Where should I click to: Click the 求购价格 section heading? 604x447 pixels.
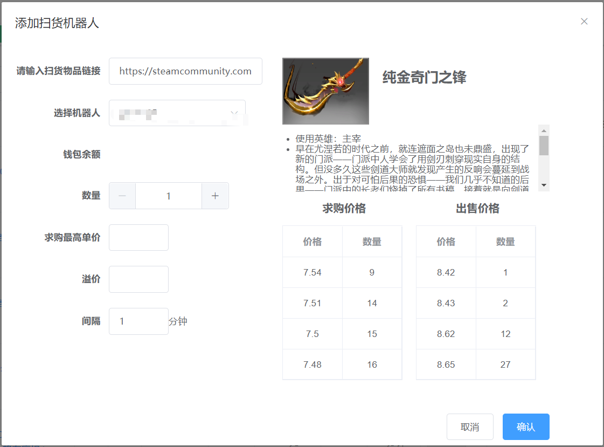[x=344, y=209]
